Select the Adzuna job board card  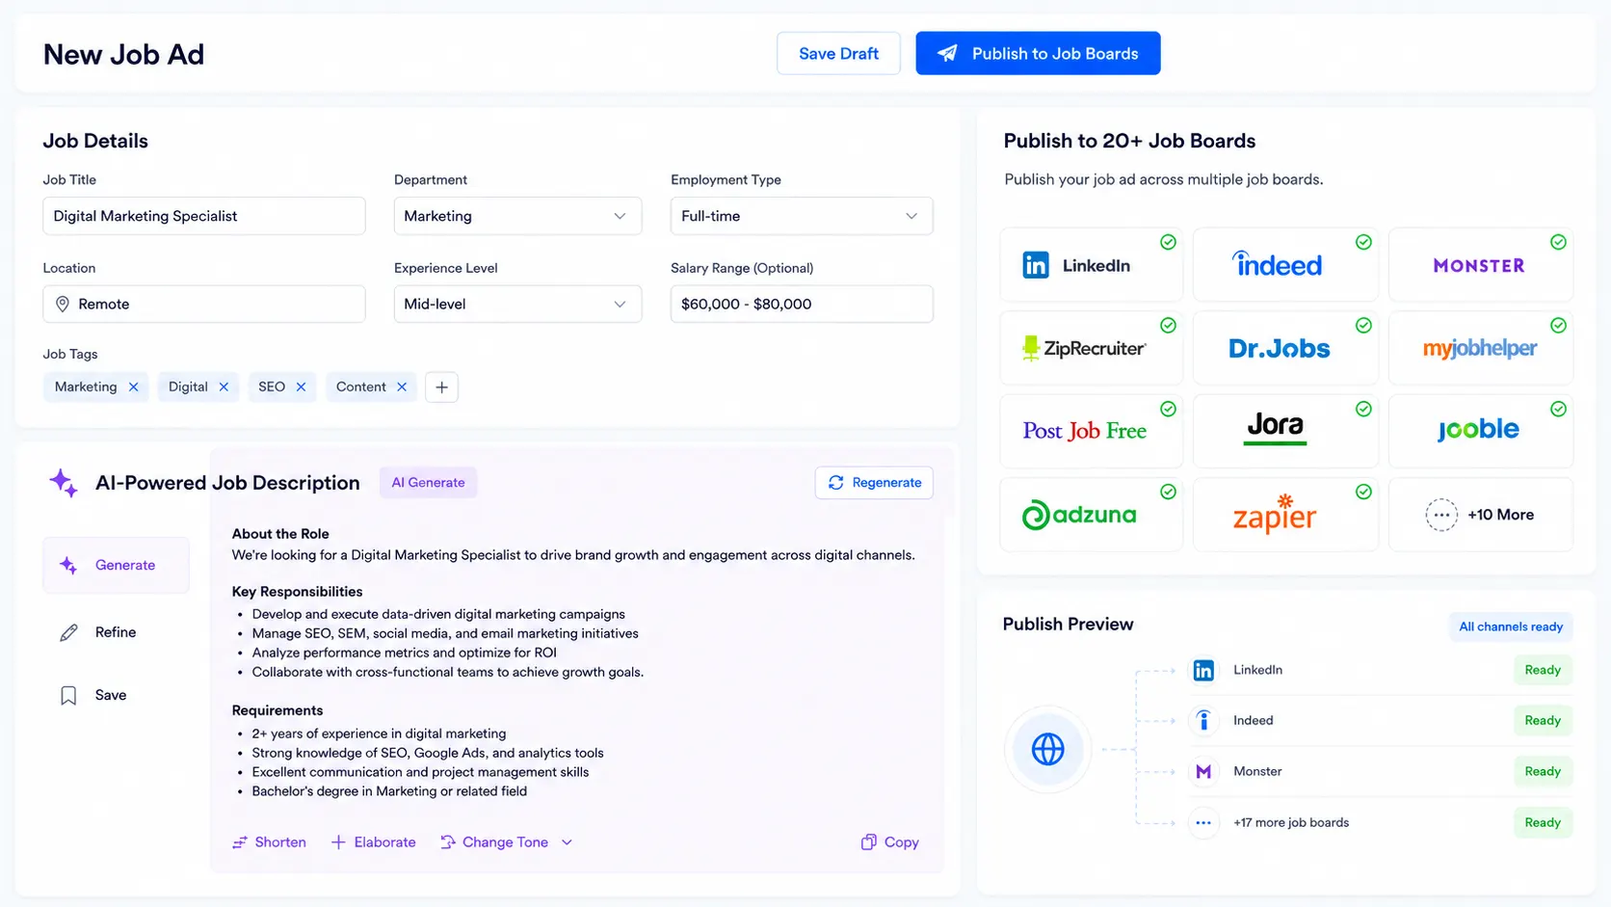tap(1091, 515)
